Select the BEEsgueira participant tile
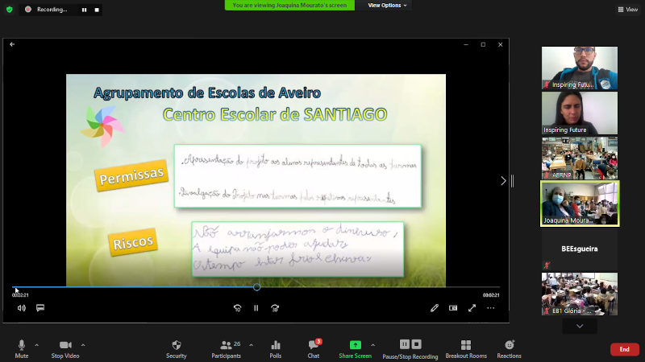This screenshot has width=645, height=362. tap(579, 249)
